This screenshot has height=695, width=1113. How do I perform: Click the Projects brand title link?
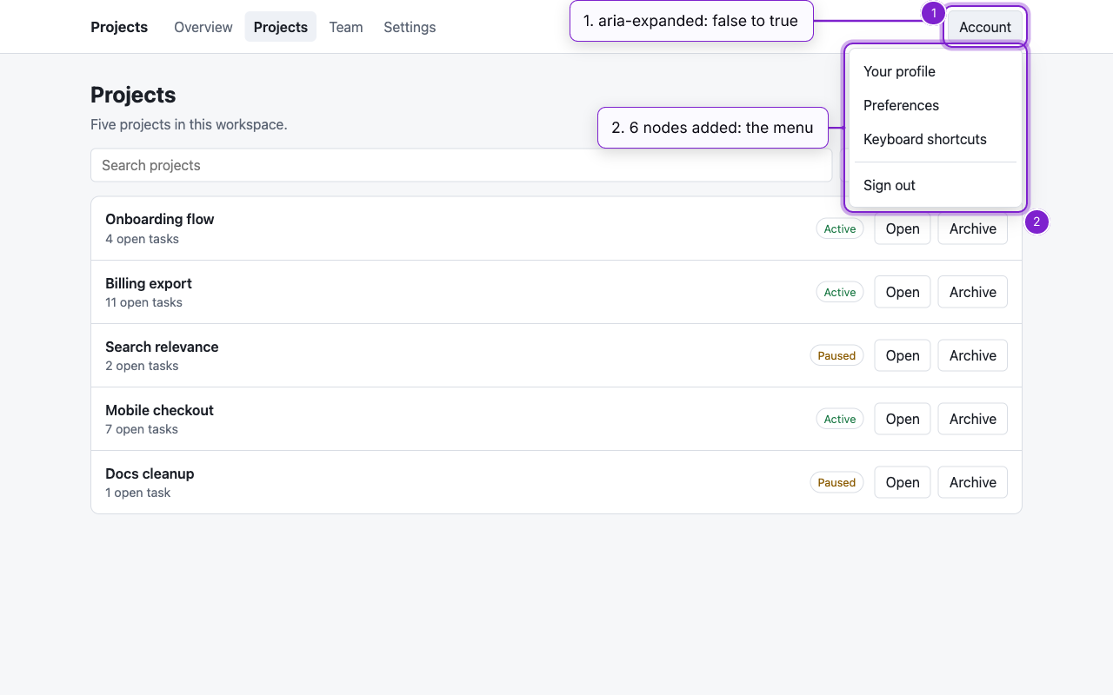[119, 27]
